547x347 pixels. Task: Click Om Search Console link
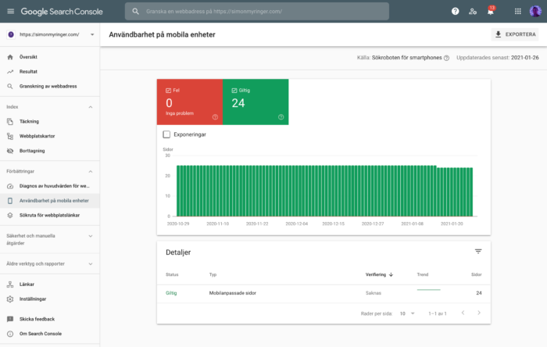pos(41,334)
